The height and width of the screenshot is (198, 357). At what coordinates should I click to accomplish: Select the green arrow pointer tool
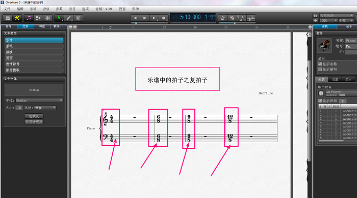pyautogui.click(x=60, y=18)
